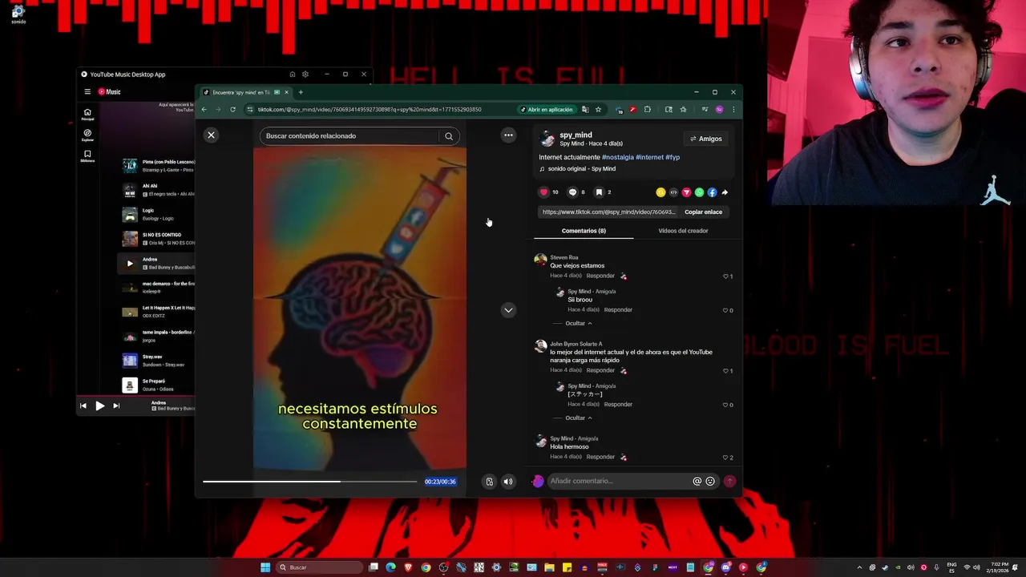Click the embed code share icon
The height and width of the screenshot is (577, 1026).
(x=673, y=192)
